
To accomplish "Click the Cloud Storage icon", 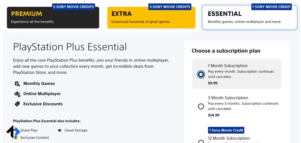I will tap(60, 131).
